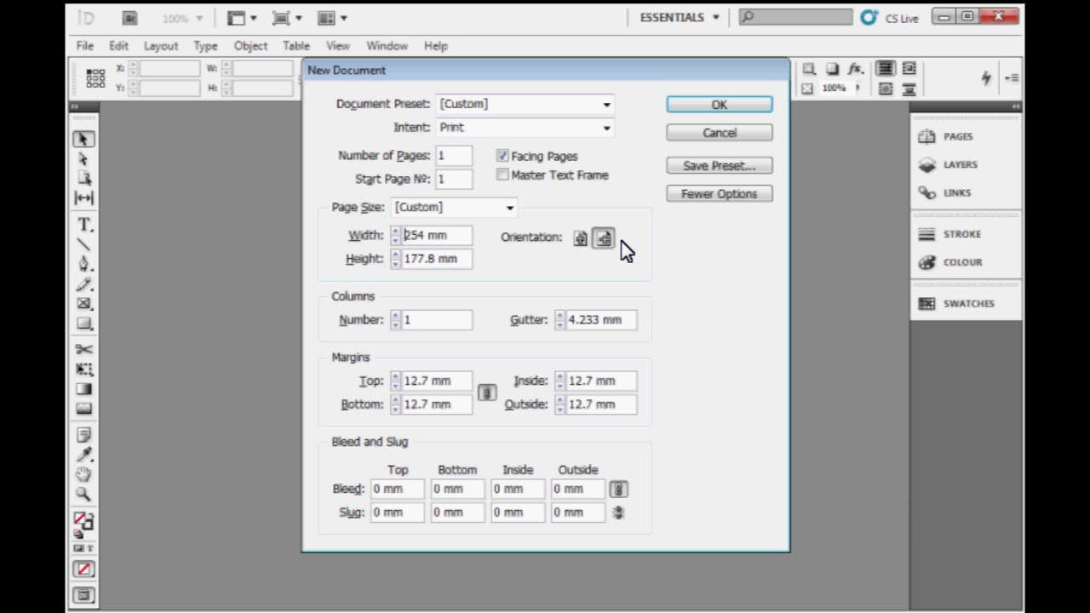Click into the Width input field
Image resolution: width=1090 pixels, height=613 pixels.
tap(437, 236)
